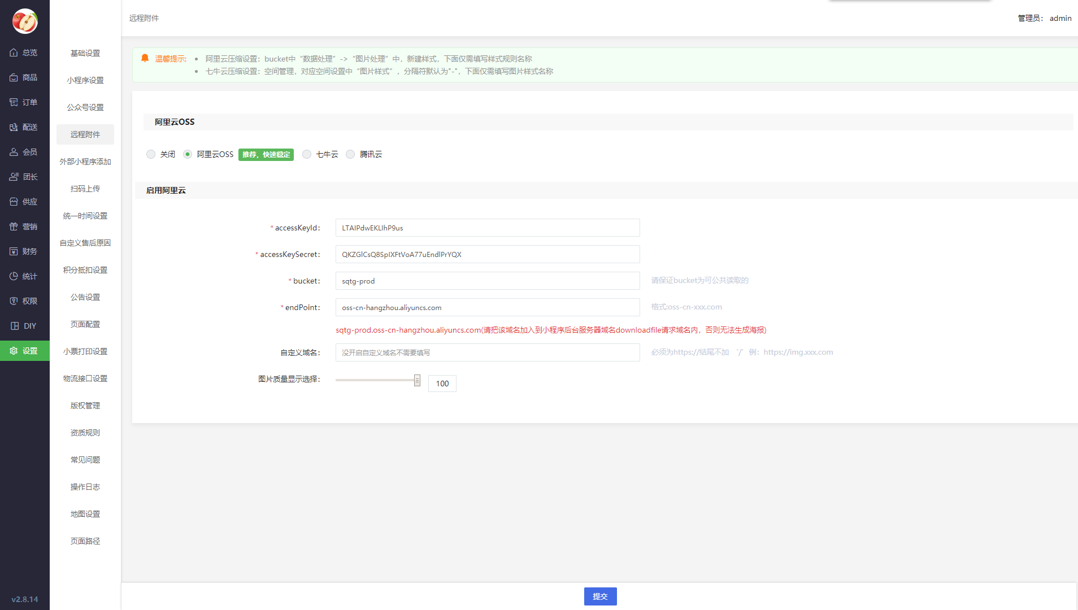Open 统一时间设置 submenu item

(x=85, y=216)
